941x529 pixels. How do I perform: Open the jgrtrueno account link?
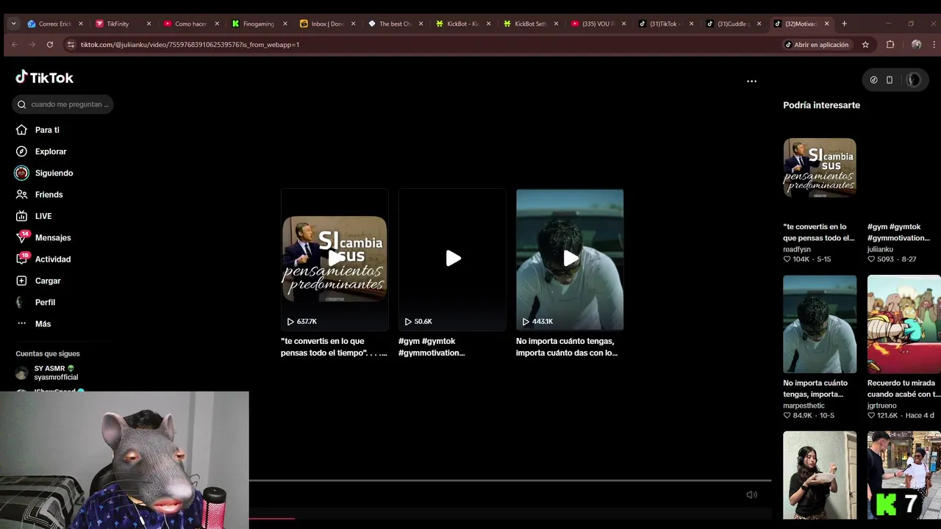coord(882,406)
